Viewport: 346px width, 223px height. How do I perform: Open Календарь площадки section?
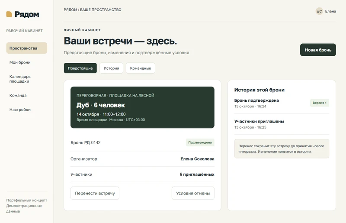20,79
